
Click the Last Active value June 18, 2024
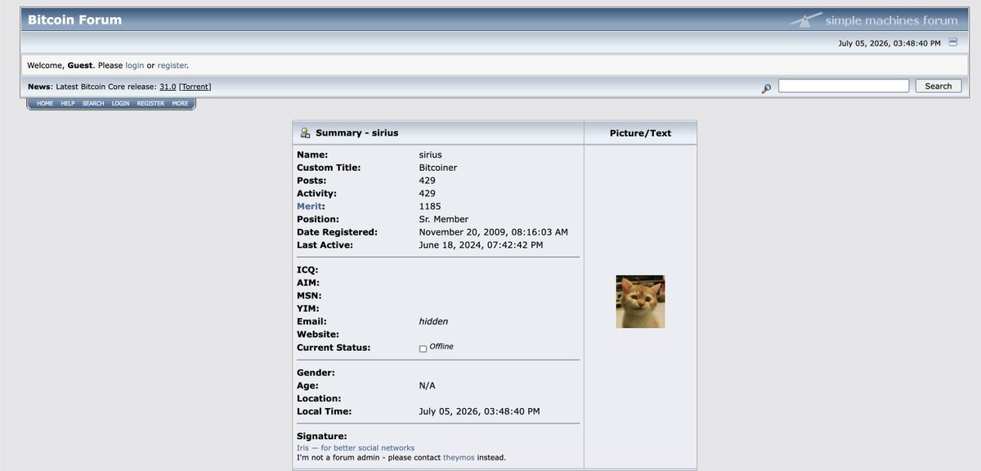[x=481, y=245]
